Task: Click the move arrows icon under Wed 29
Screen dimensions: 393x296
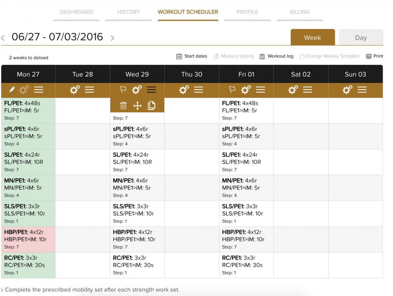Action: point(137,106)
